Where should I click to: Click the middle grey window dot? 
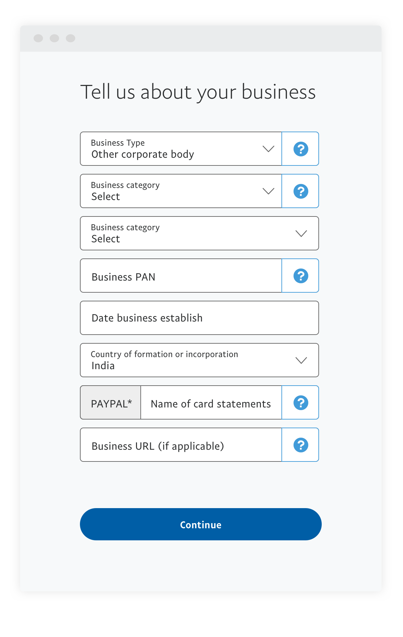click(x=54, y=38)
